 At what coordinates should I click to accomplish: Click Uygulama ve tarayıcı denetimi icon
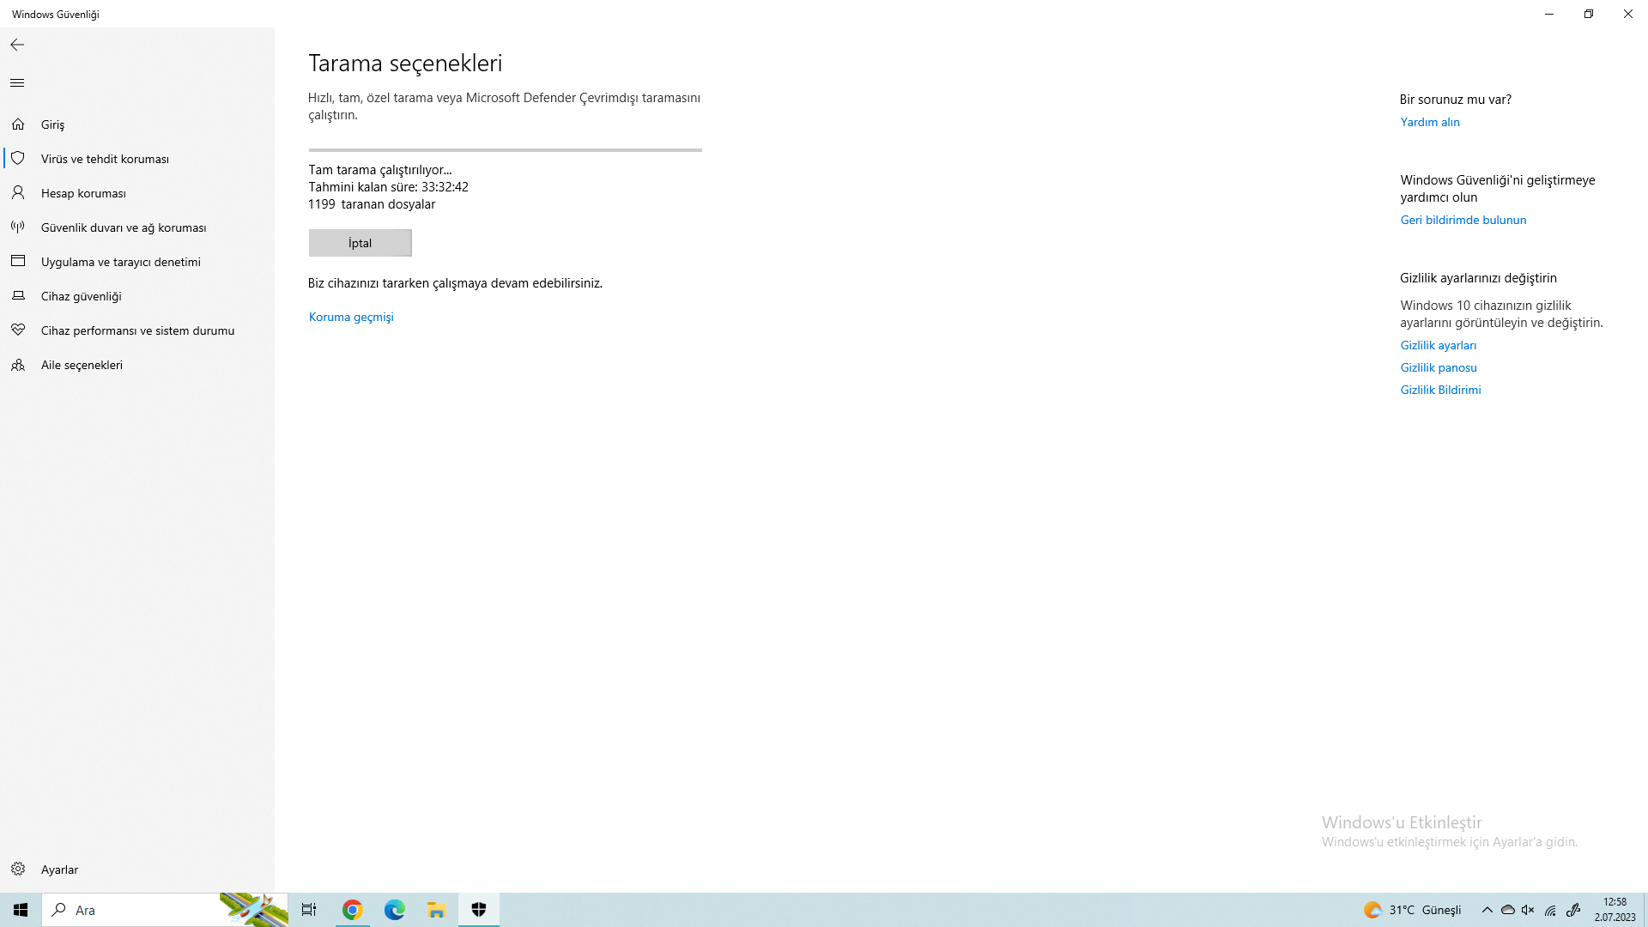tap(18, 262)
